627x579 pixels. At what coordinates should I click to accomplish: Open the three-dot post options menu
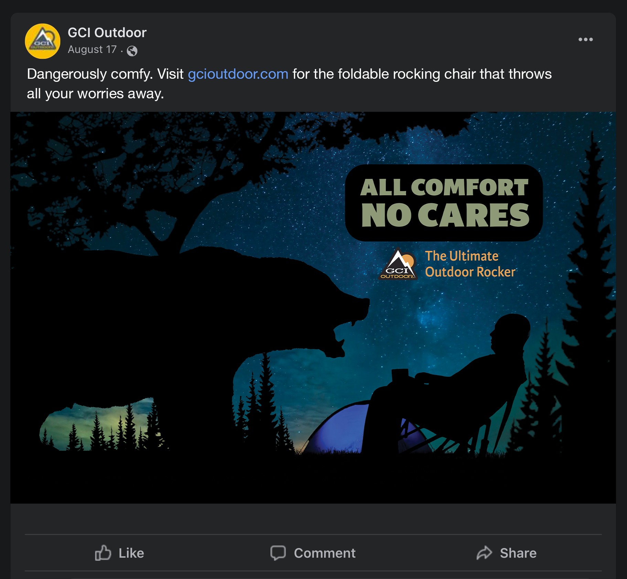pyautogui.click(x=585, y=40)
